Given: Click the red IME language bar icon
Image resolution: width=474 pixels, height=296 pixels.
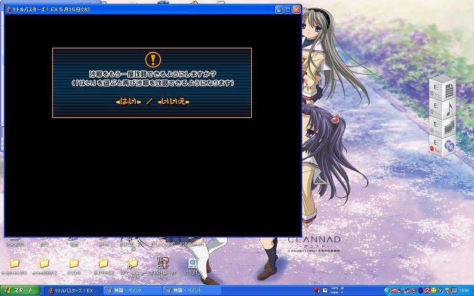Looking at the screenshot, I should 317,290.
